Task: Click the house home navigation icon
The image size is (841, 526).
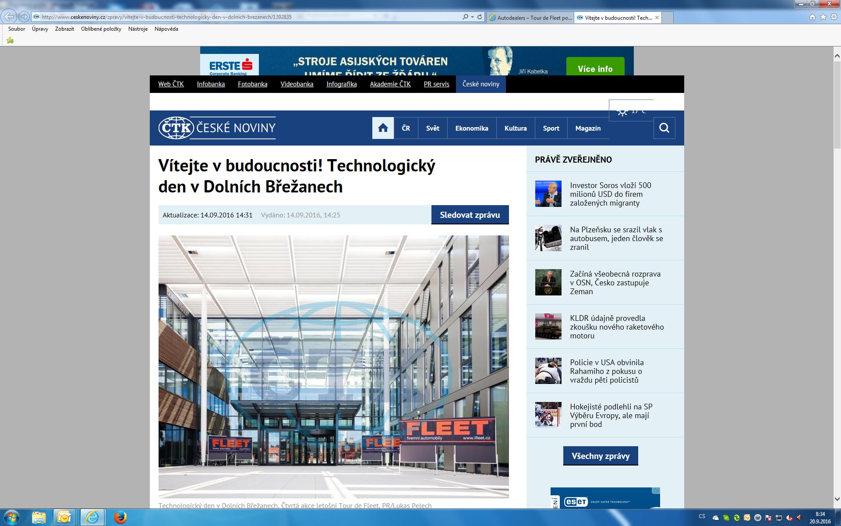Action: click(x=383, y=128)
